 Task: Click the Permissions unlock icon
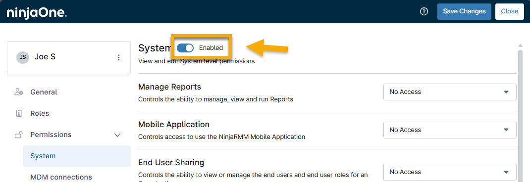19,135
